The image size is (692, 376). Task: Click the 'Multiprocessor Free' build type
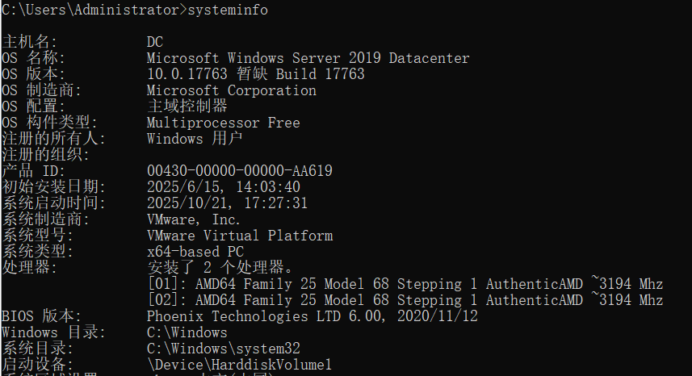(224, 123)
